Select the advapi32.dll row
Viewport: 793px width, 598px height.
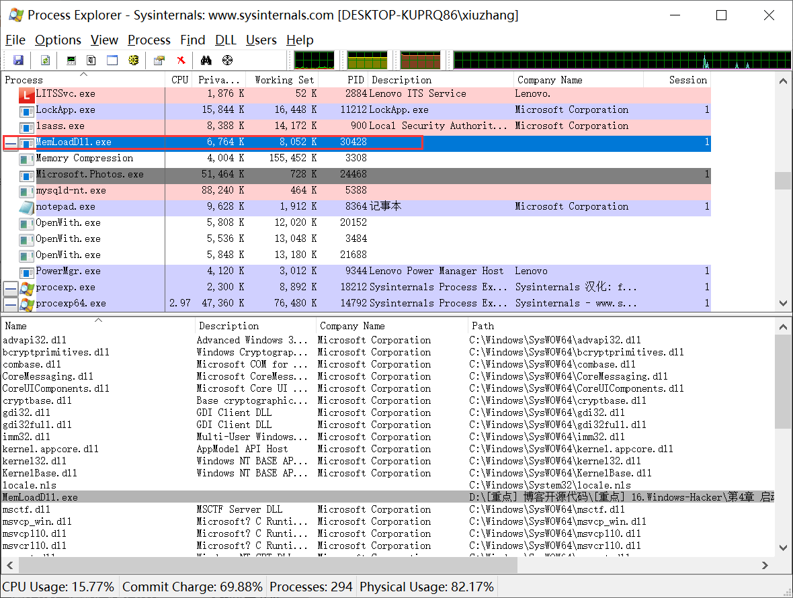388,340
